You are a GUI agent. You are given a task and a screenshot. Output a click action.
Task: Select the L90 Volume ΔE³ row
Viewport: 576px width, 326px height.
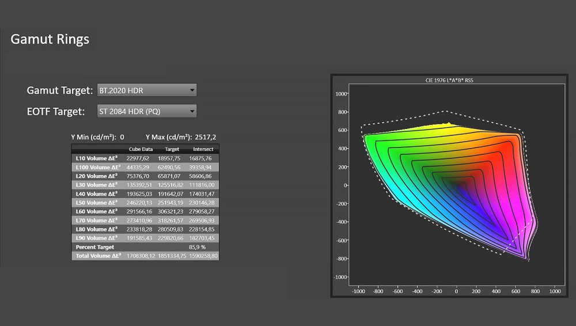[145, 238]
